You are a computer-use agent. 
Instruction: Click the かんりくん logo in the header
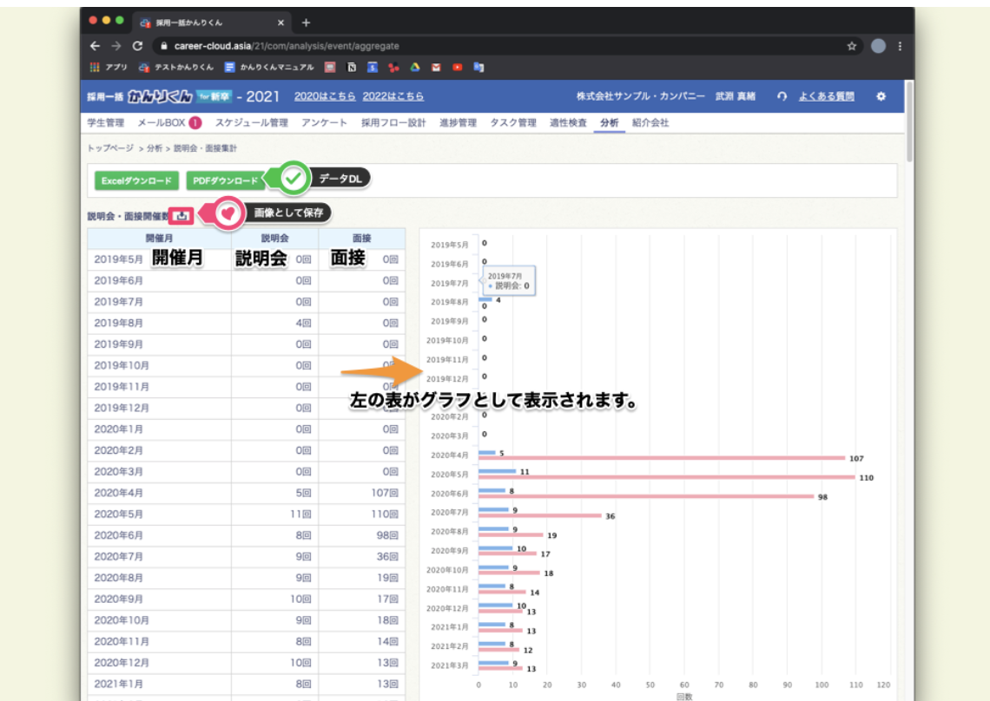tap(160, 95)
